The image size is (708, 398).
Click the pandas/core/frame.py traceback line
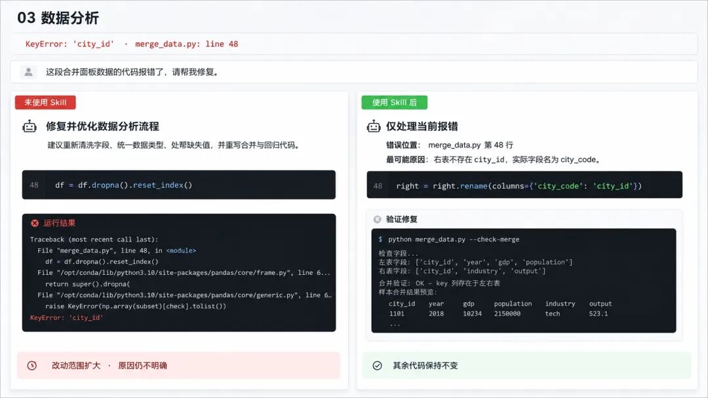[184, 273]
